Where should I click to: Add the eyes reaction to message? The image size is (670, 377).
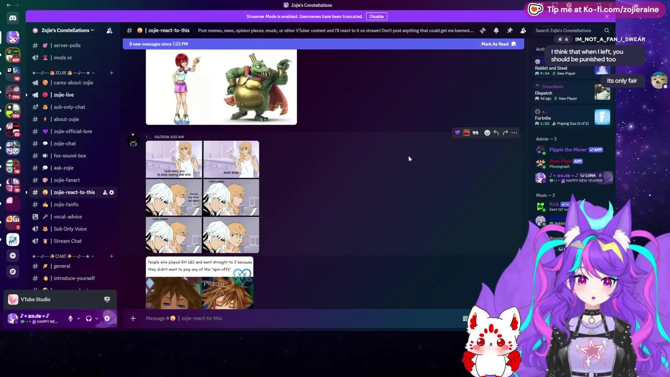tap(475, 133)
